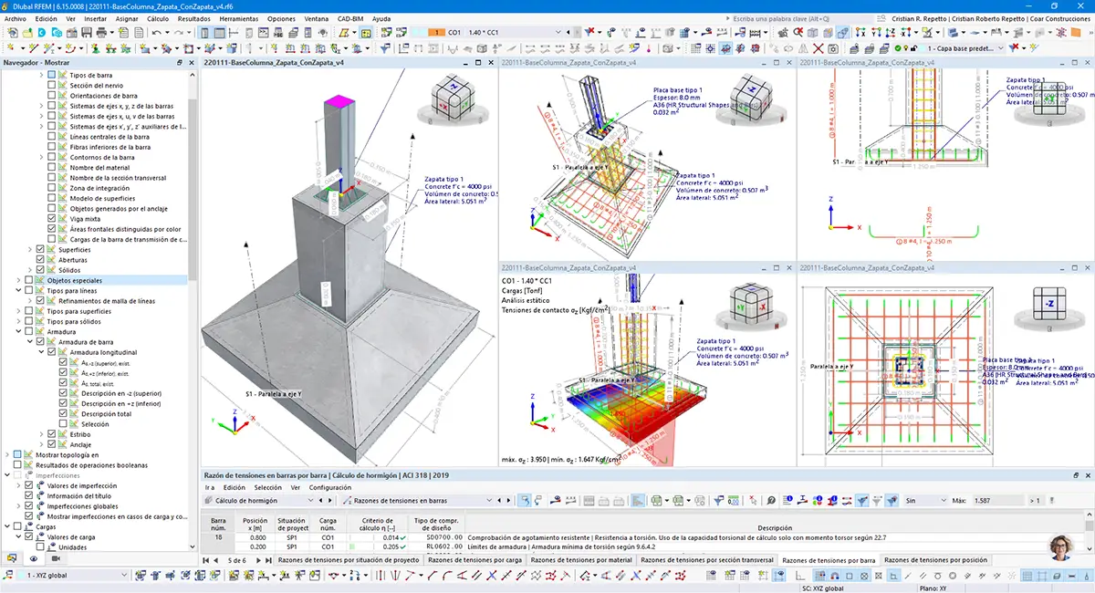Switch to Razones de tensiones por material tab
The image size is (1095, 593).
click(x=581, y=559)
